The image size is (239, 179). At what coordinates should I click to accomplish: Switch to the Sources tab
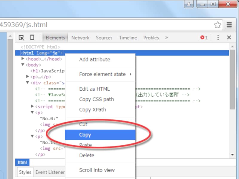pyautogui.click(x=104, y=38)
